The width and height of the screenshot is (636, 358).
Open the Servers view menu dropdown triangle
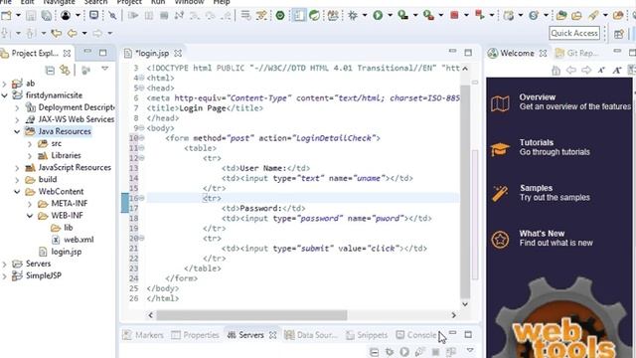(x=470, y=350)
